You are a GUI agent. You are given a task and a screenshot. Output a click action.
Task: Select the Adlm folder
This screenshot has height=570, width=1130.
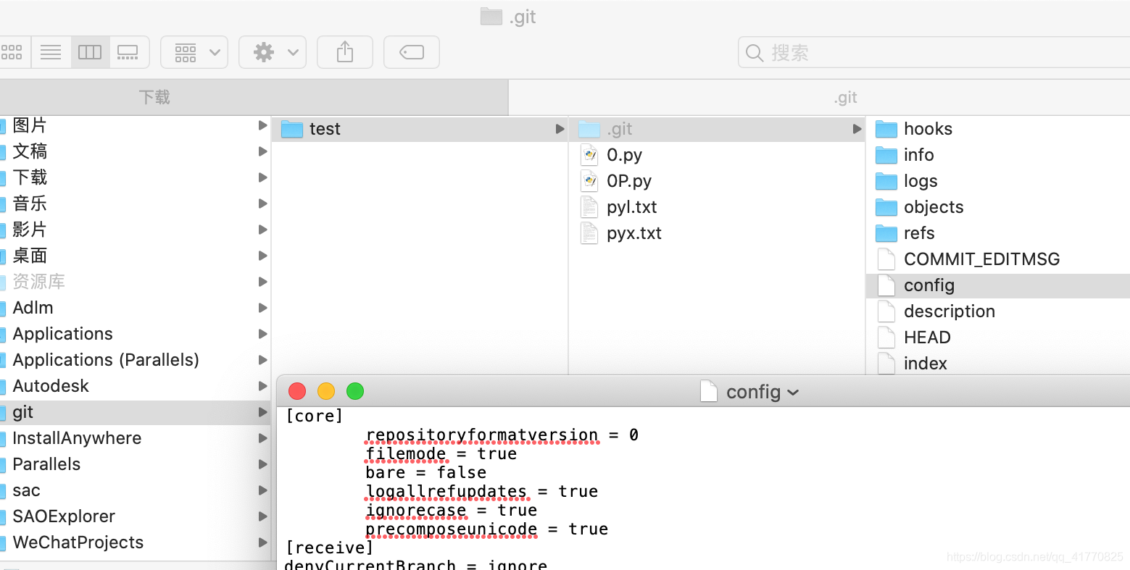(135, 308)
